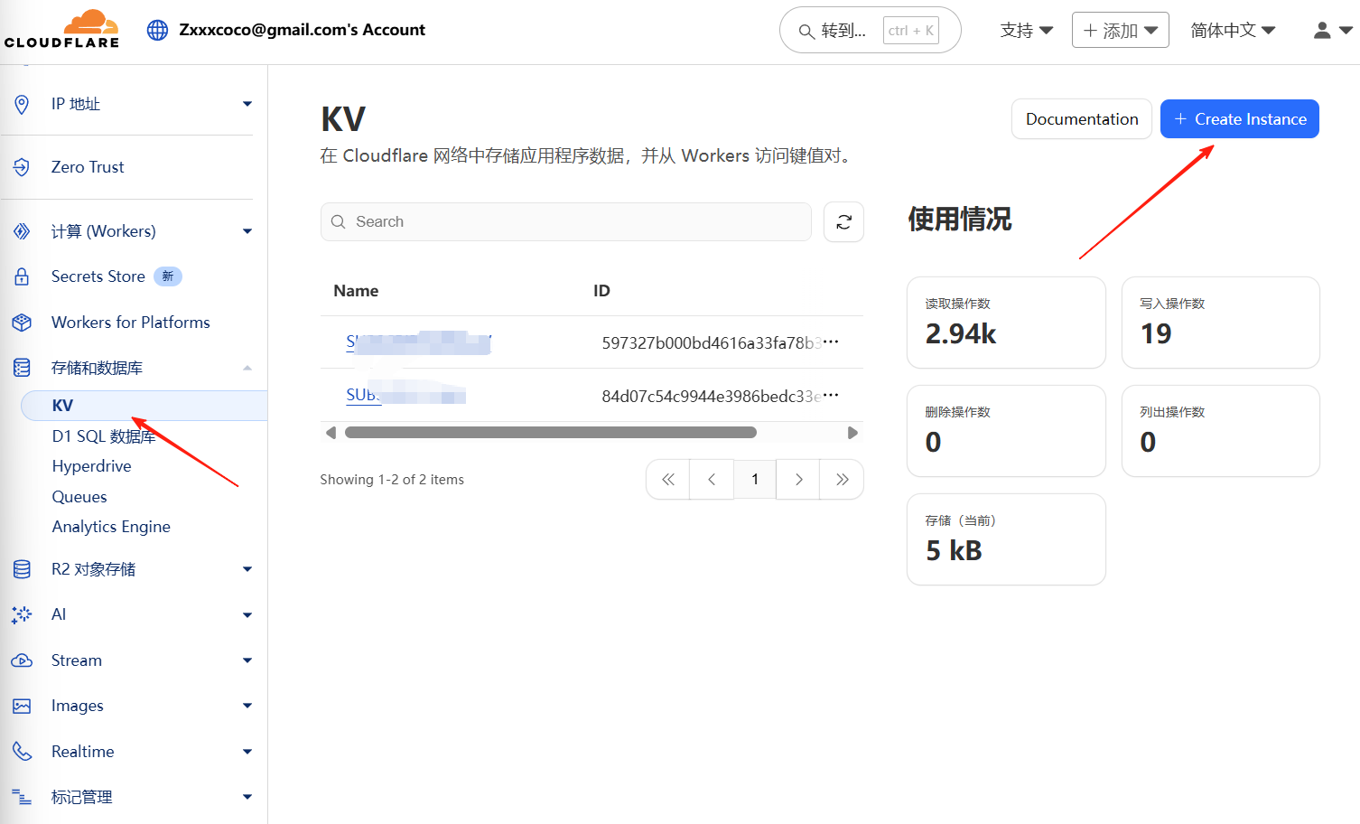
Task: Click the horizontal table scrollbar
Action: (551, 433)
